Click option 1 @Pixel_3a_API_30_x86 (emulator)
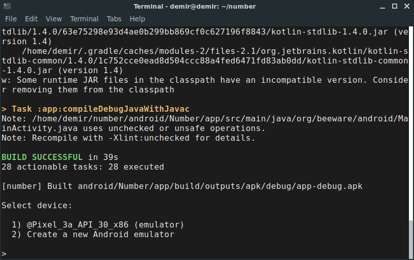The height and width of the screenshot is (260, 414). click(98, 224)
